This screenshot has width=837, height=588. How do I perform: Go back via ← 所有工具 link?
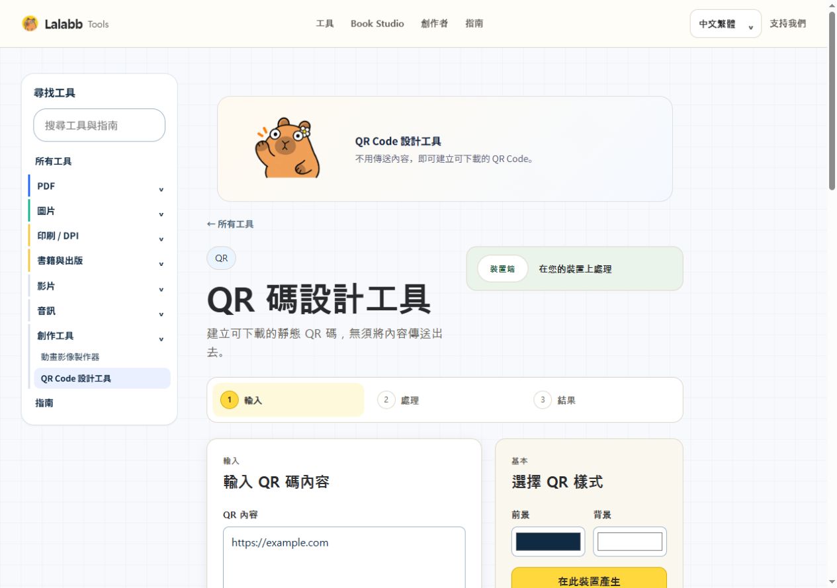[230, 224]
